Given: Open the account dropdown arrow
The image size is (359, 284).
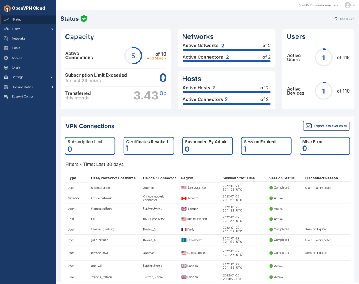Looking at the screenshot, I should (354, 5).
